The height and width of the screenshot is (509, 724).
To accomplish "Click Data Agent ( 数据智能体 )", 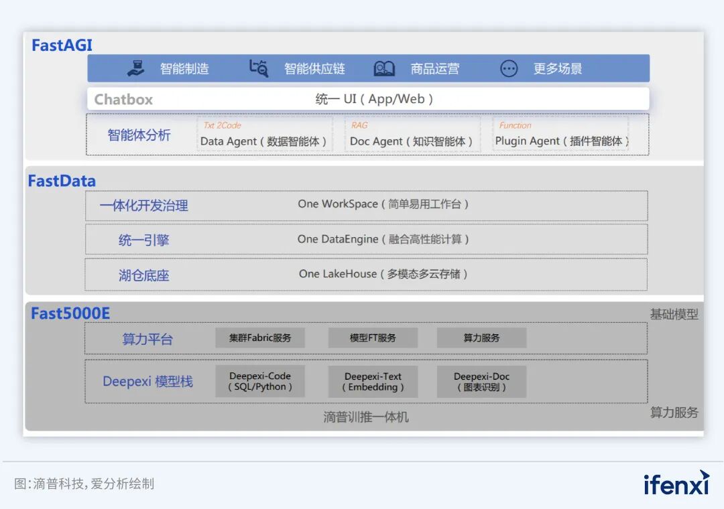I will pyautogui.click(x=263, y=141).
